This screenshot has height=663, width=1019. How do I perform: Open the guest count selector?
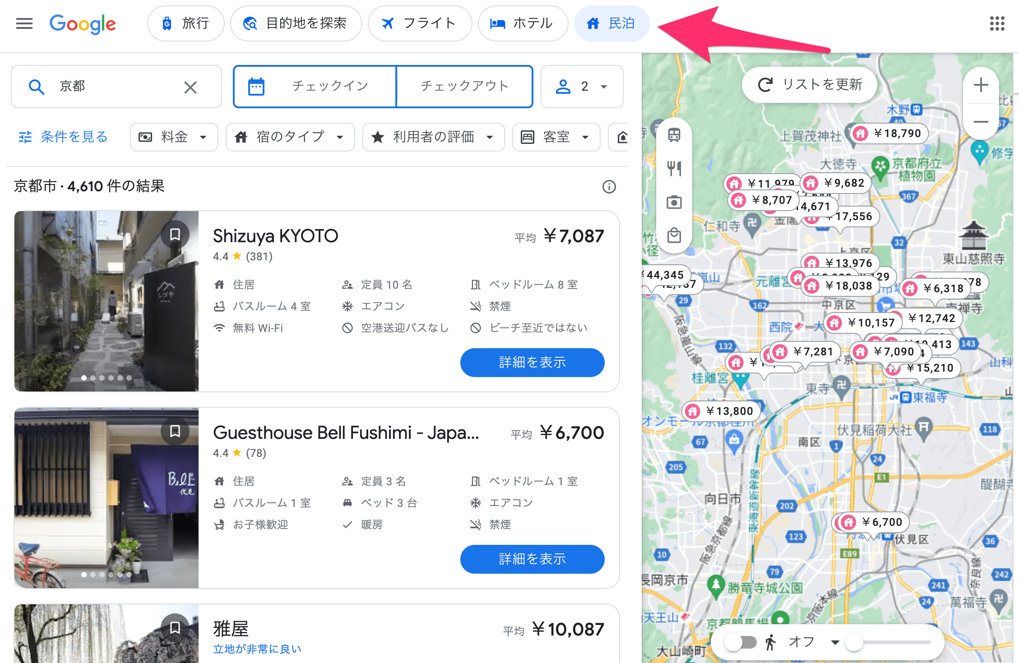(x=582, y=87)
